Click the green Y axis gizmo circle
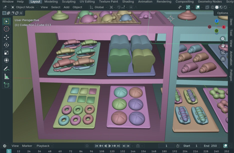Viewport: 234px width, 153px height. [x=216, y=31]
